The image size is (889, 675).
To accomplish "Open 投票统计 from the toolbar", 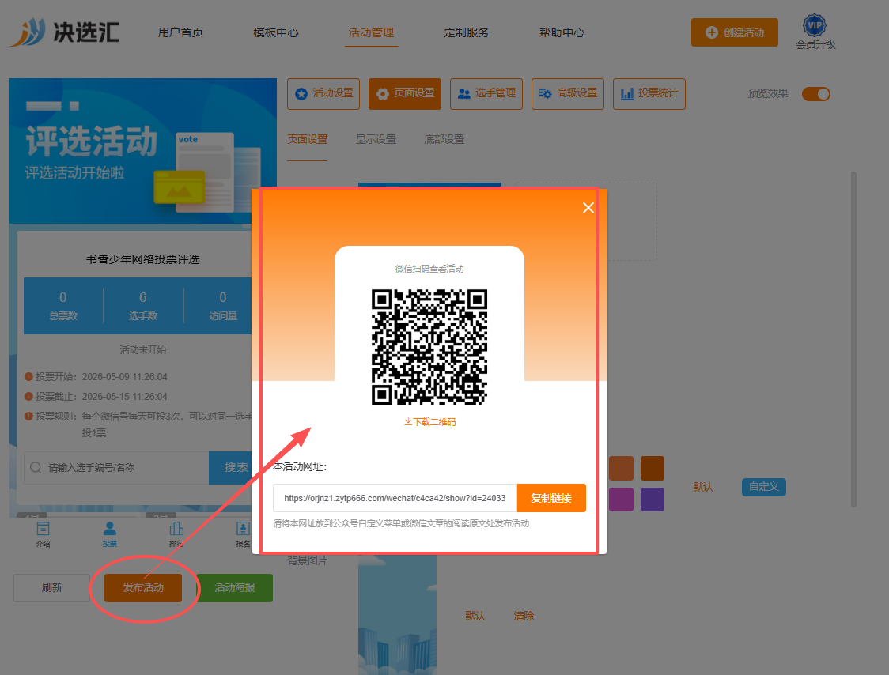I will point(649,93).
